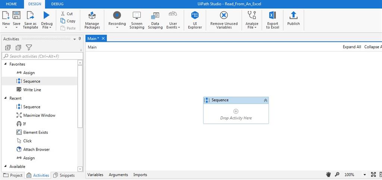Open the Variables panel
This screenshot has height=180, width=382.
[95, 175]
